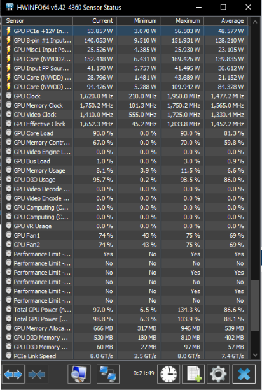Click the vertical scrollbar thumb
Viewport: 262px width, 390px height.
tap(255, 306)
